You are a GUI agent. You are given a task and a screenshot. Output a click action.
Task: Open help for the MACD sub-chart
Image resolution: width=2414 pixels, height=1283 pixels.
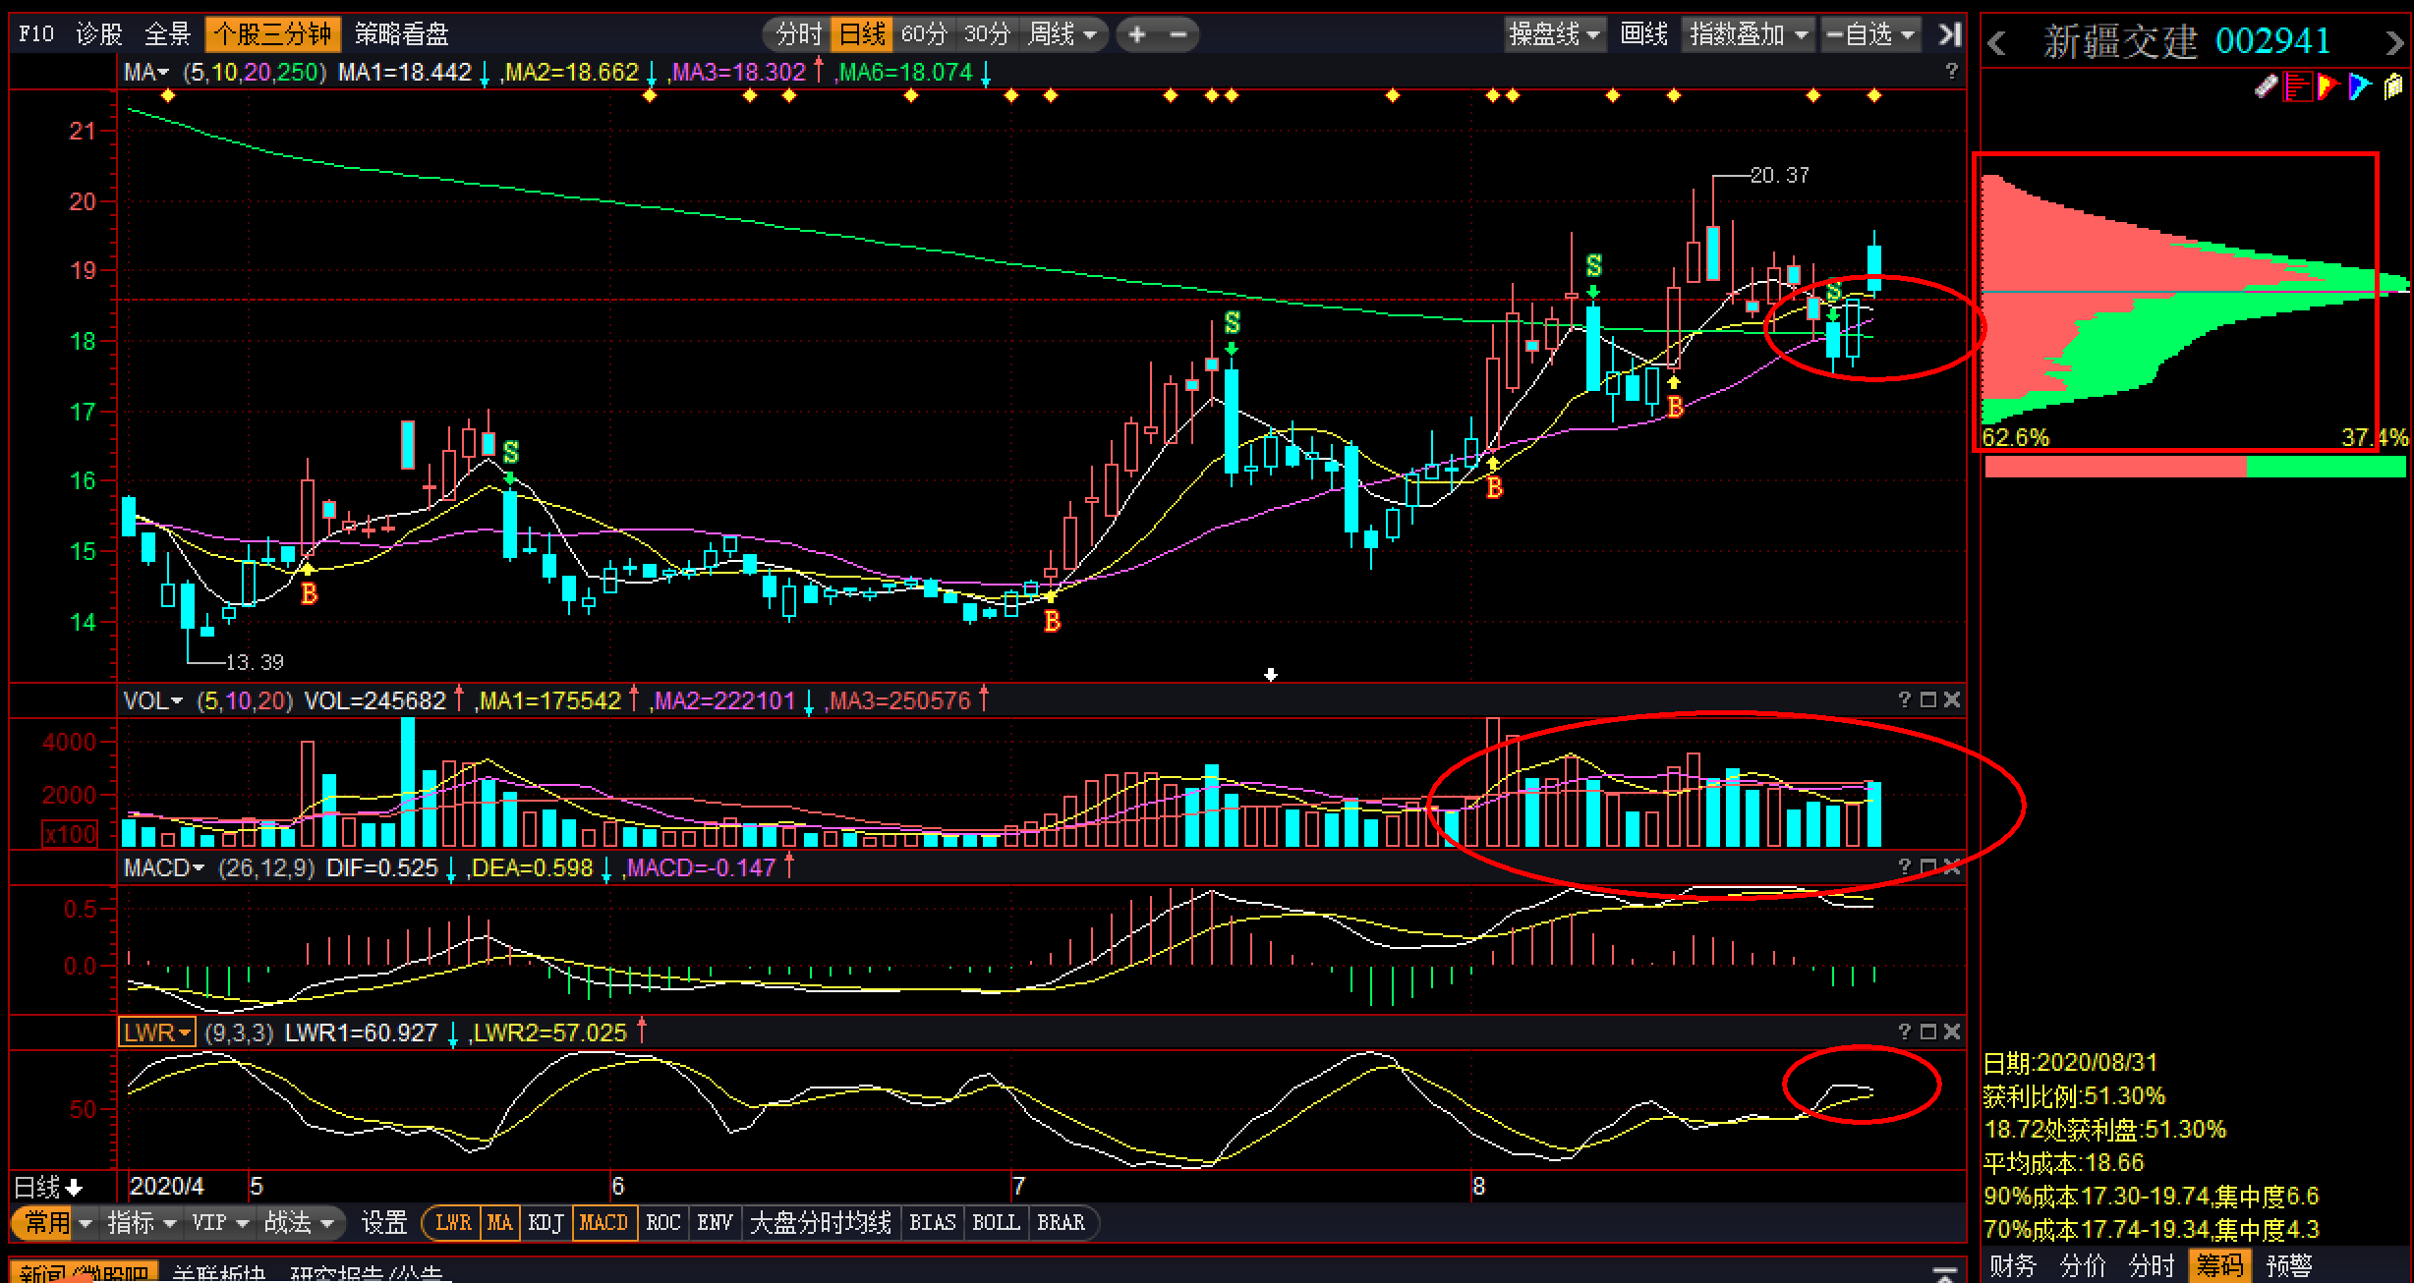click(x=1905, y=866)
